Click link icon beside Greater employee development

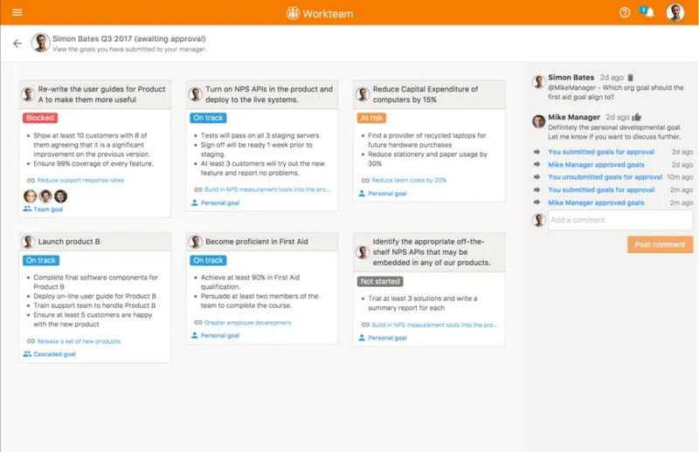(198, 322)
